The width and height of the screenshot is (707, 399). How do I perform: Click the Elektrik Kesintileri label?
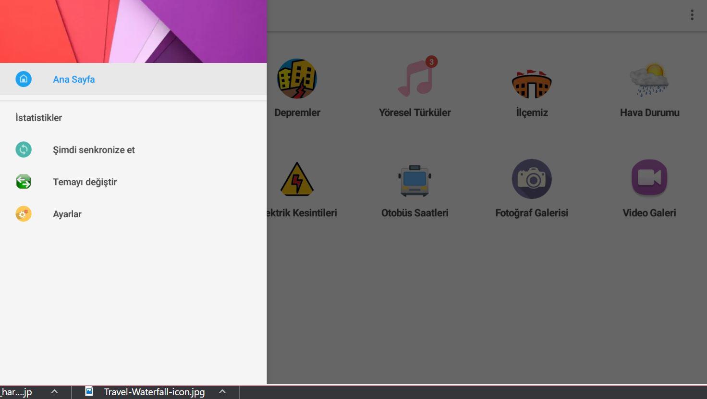point(302,213)
